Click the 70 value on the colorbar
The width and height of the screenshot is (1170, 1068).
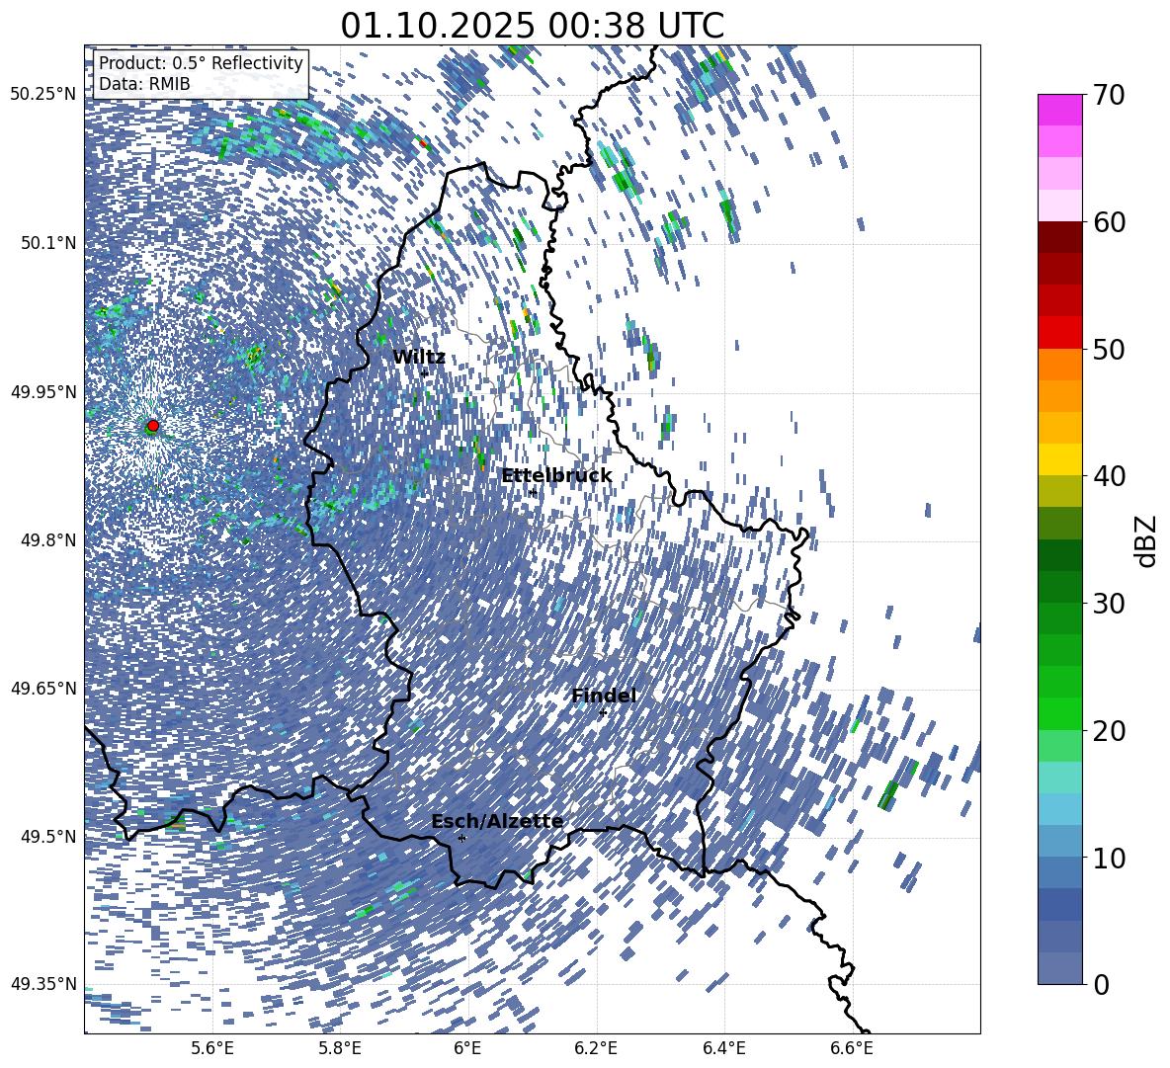coord(1109,95)
